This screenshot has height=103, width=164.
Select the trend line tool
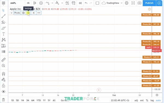pos(4,16)
